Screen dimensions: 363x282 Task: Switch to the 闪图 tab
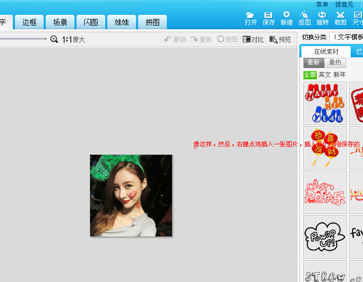[91, 22]
